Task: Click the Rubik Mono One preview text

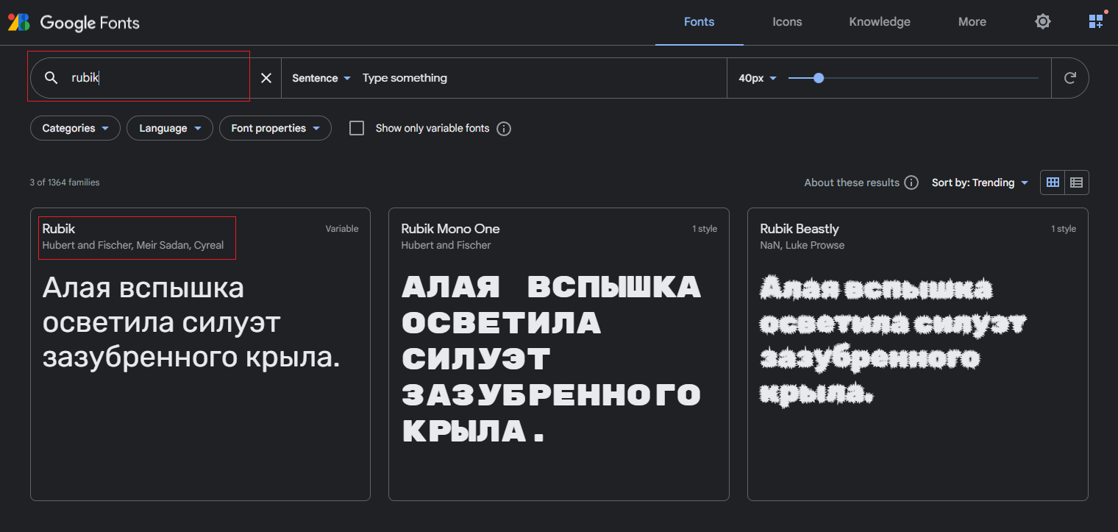Action: pyautogui.click(x=551, y=358)
